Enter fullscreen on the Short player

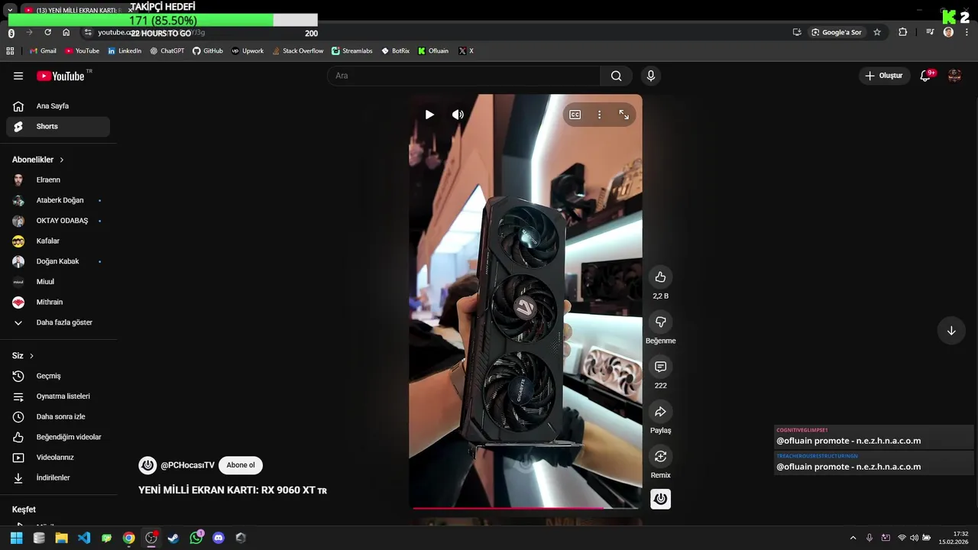tap(624, 115)
